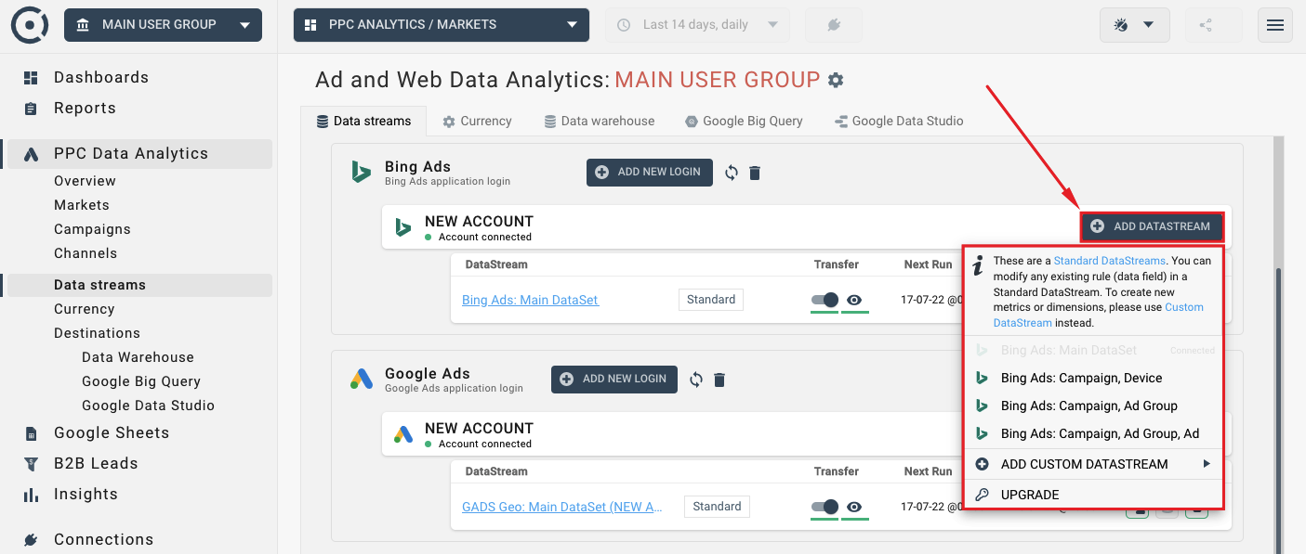Delete the Google Ads login with trash icon

click(719, 380)
